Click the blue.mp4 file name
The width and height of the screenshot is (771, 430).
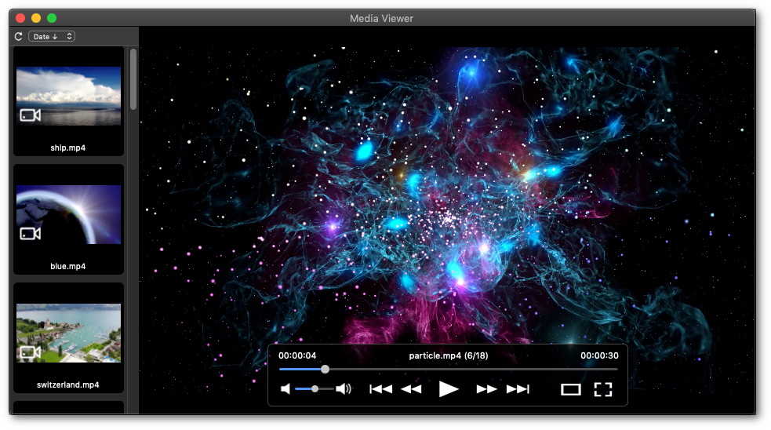68,266
